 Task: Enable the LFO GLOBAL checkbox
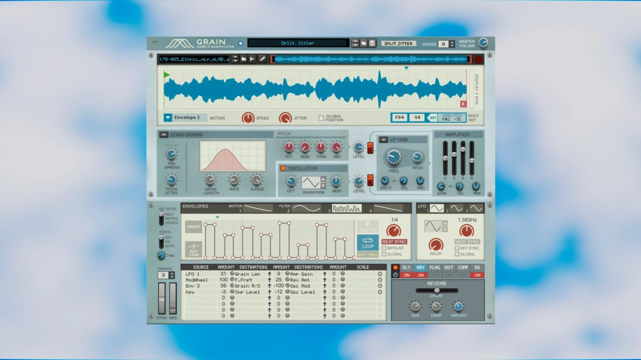click(x=457, y=254)
